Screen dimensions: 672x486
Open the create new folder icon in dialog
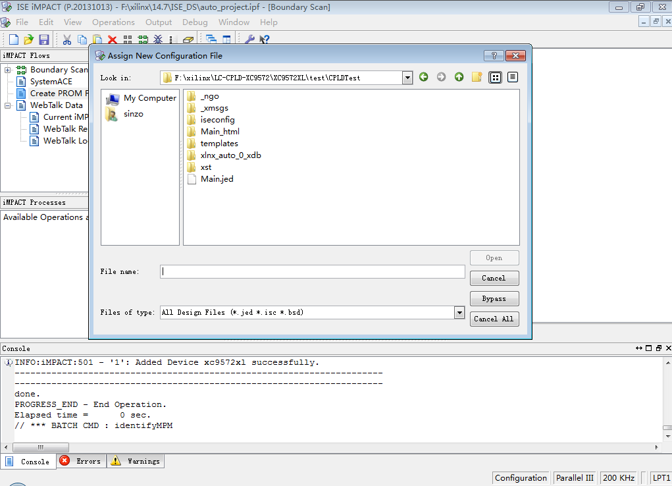click(477, 77)
